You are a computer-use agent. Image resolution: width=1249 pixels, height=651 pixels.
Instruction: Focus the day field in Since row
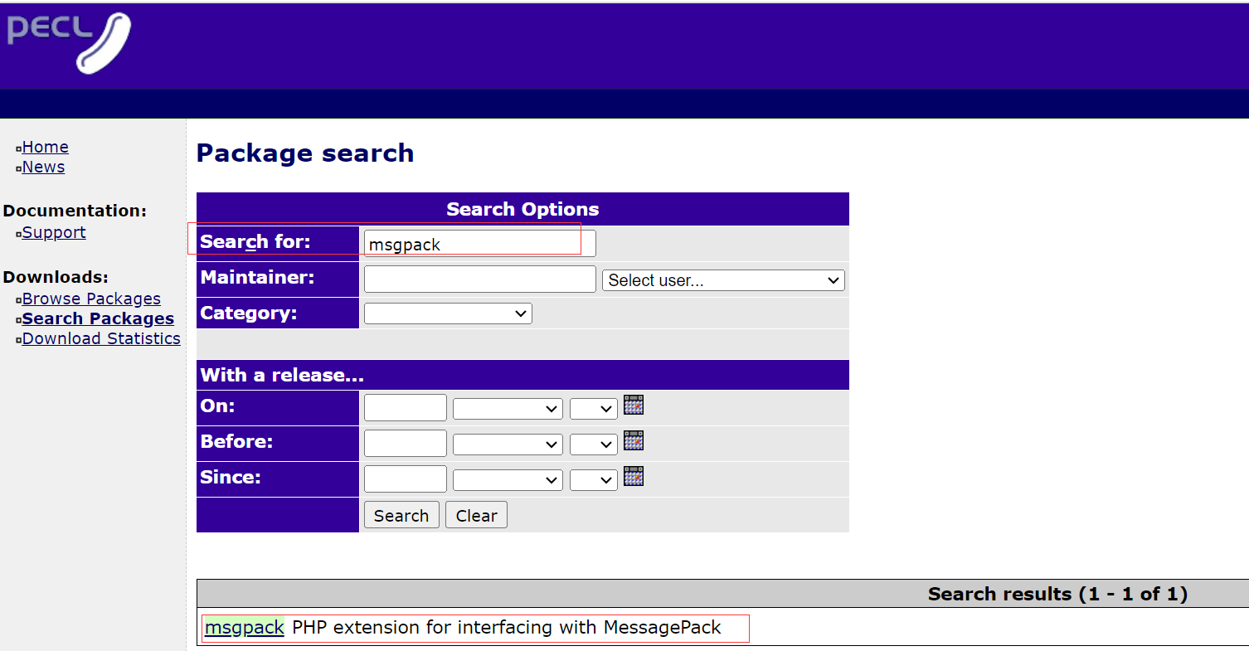[x=406, y=479]
